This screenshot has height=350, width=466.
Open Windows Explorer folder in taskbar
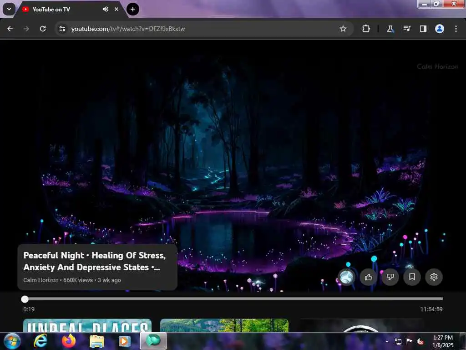97,341
